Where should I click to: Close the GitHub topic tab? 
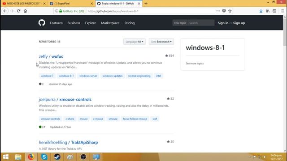tap(139, 4)
